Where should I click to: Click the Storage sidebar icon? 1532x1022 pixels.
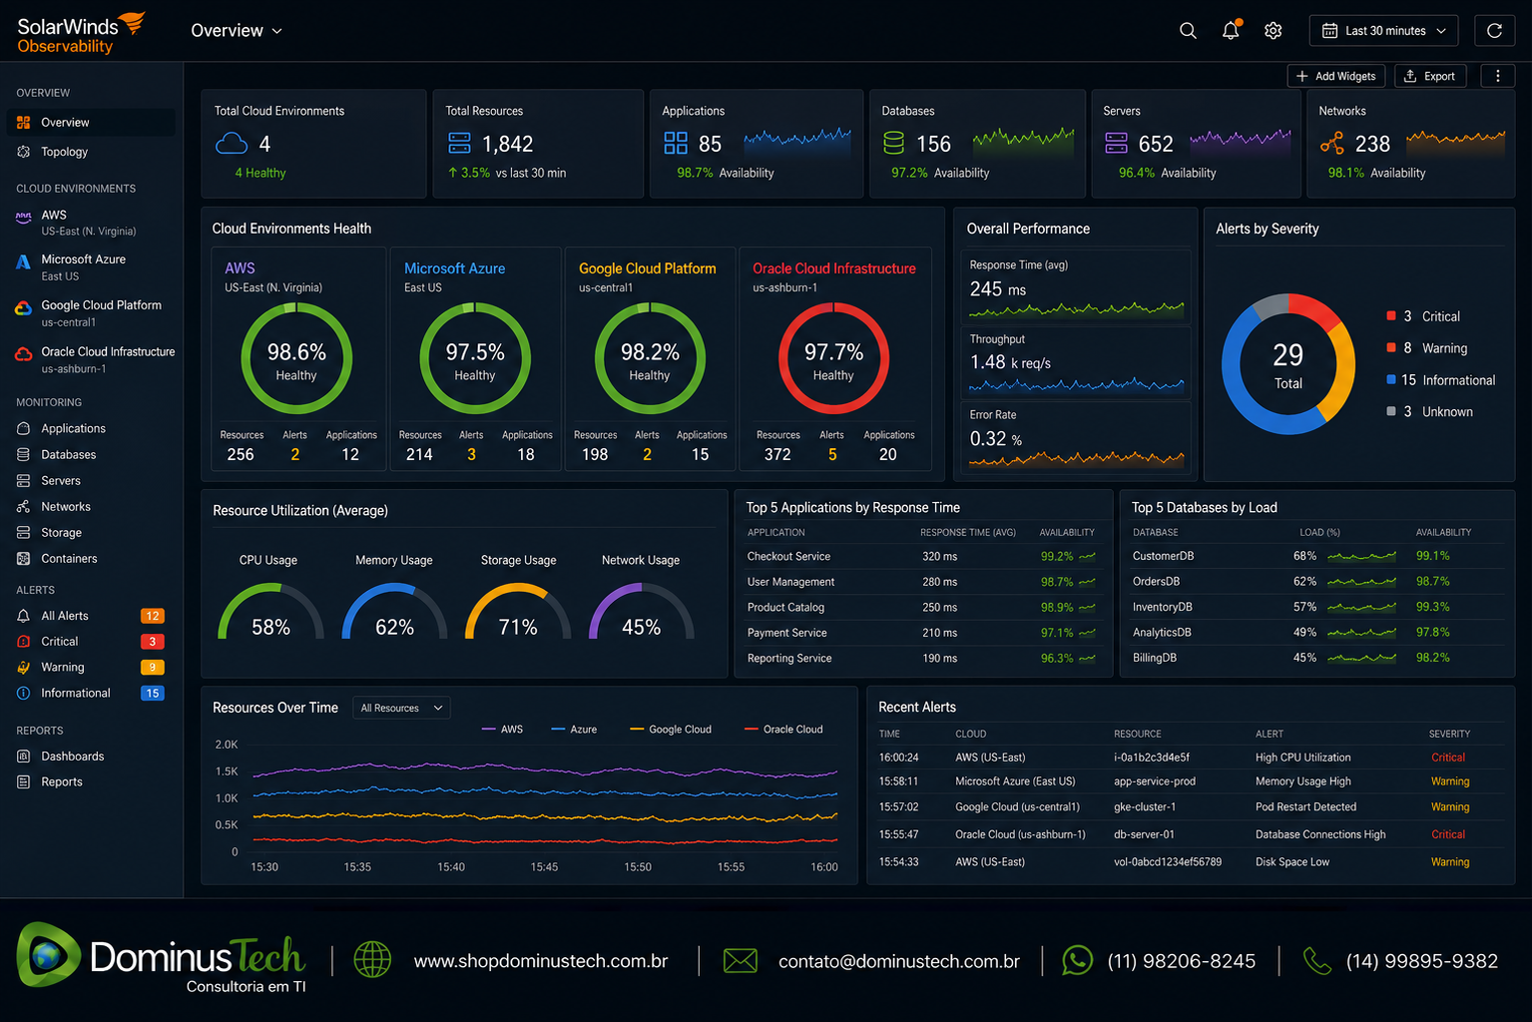pos(23,533)
